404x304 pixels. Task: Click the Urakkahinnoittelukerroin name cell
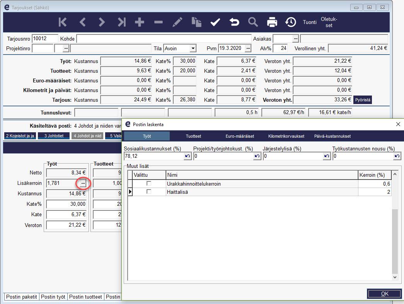click(262, 184)
